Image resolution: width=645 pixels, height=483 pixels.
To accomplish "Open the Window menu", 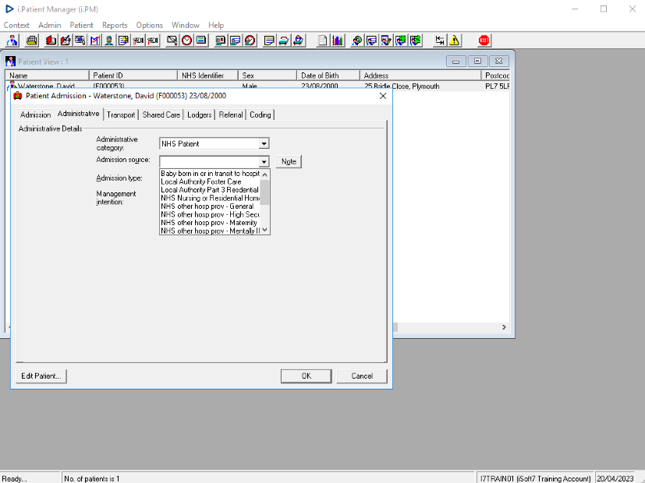I will tap(186, 25).
